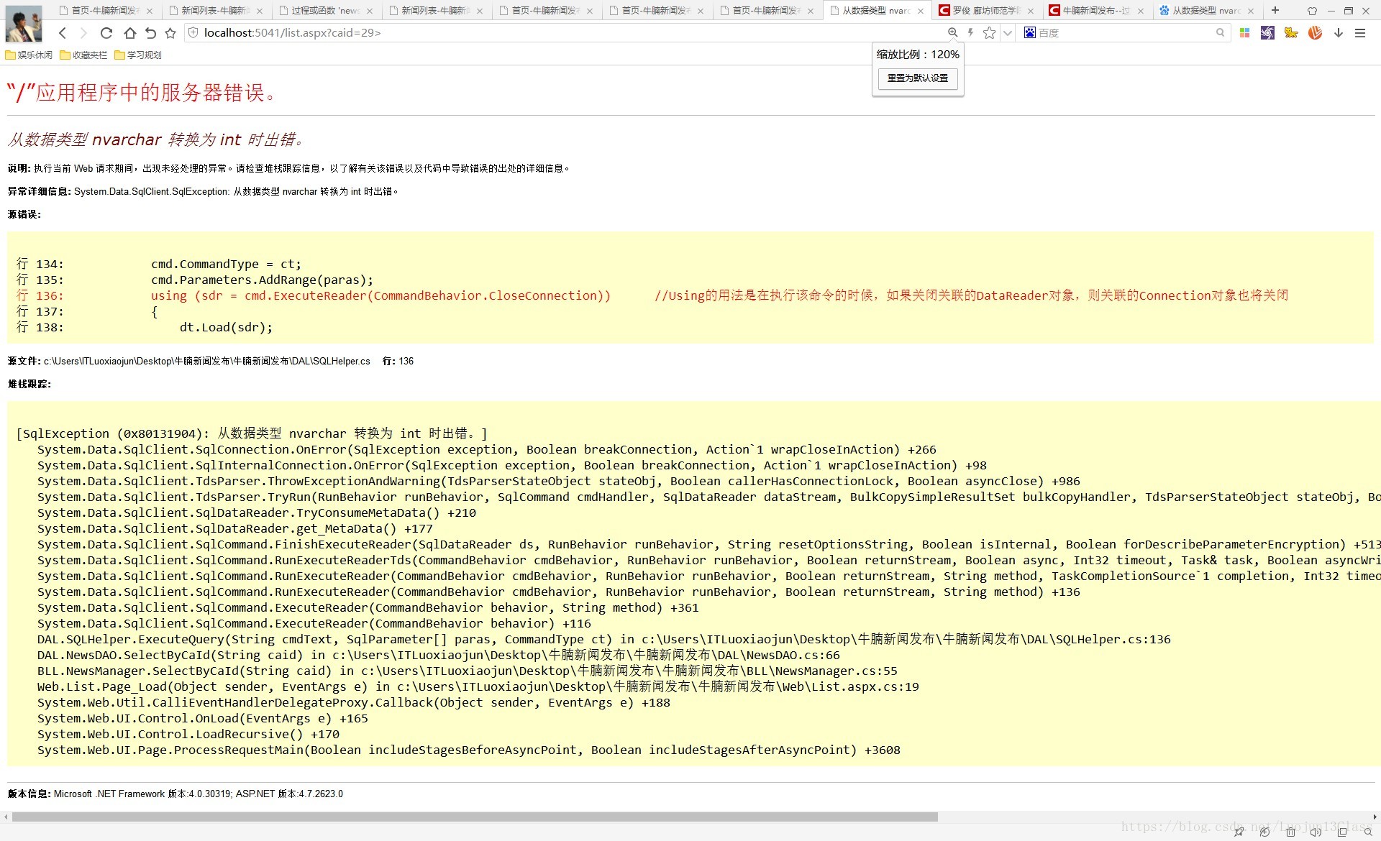The width and height of the screenshot is (1381, 841).
Task: Switch to the 牛腩新闻发布--过 tab
Action: [x=1096, y=11]
